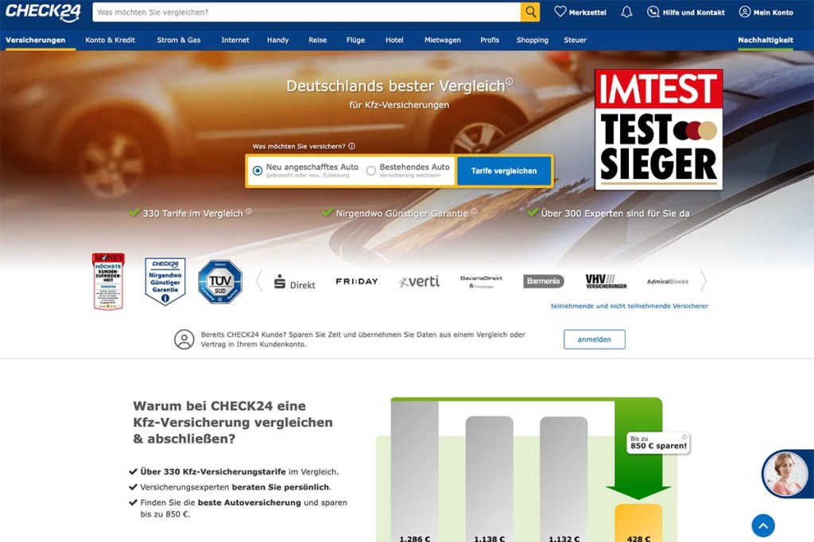Click the VHV Versicherungen logo

pos(606,281)
